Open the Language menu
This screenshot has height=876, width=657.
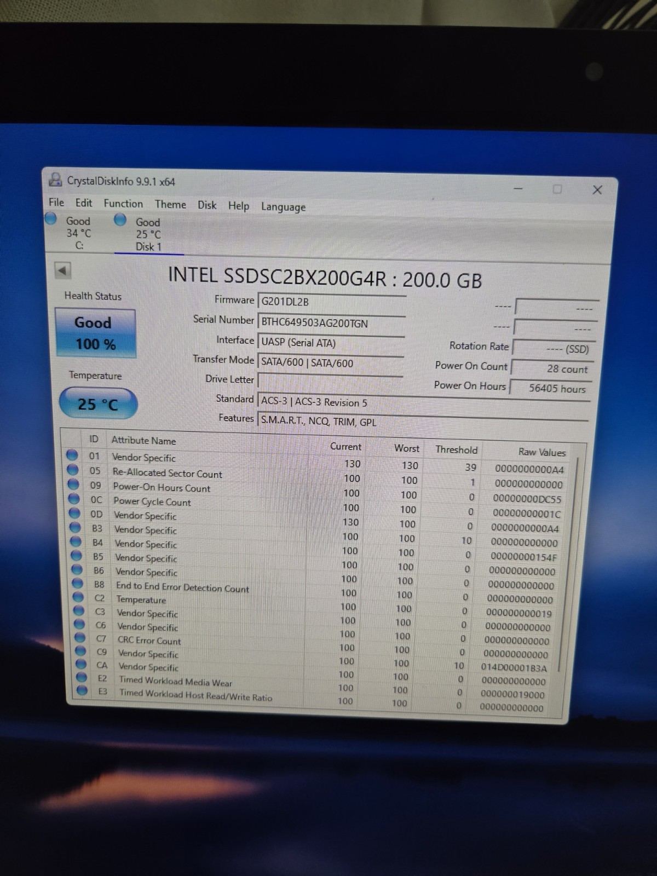coord(283,207)
